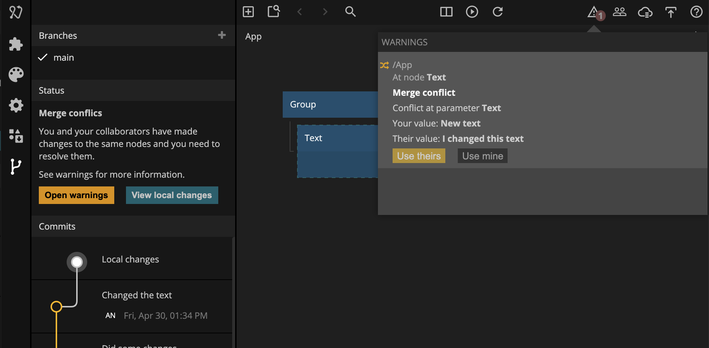Open the version control branch panel
The width and height of the screenshot is (709, 348).
coord(16,167)
